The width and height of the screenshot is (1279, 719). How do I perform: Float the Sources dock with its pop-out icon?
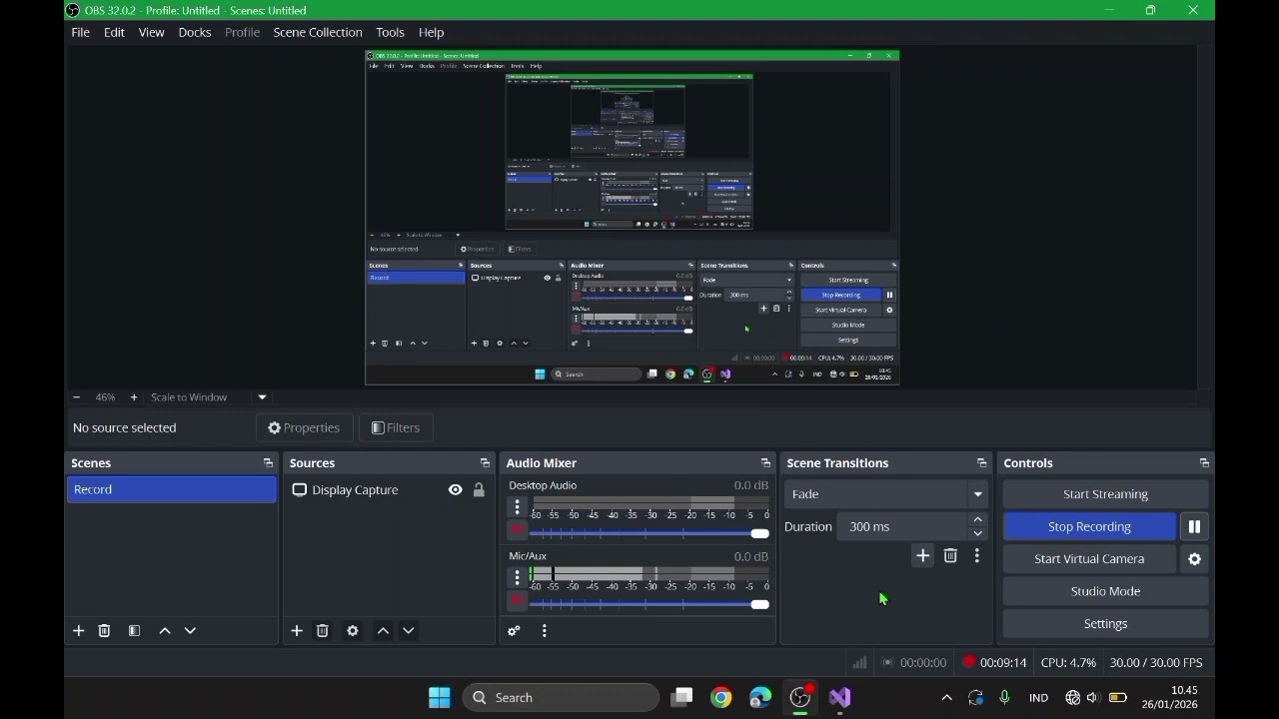(485, 463)
